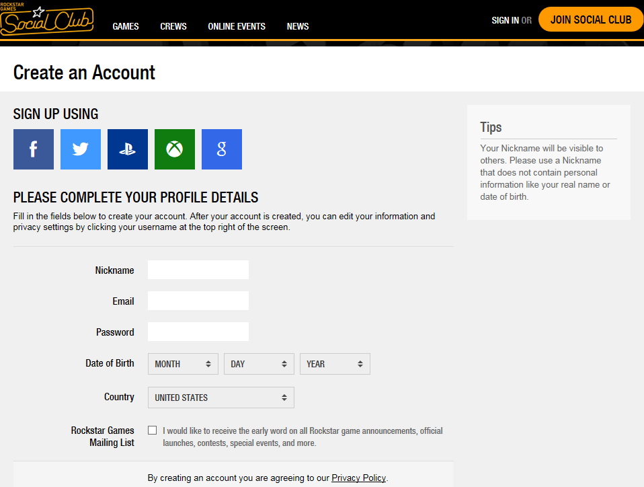Screen dimensions: 644x487
Task: Click the 'Tips' panel heading
Action: pyautogui.click(x=491, y=127)
